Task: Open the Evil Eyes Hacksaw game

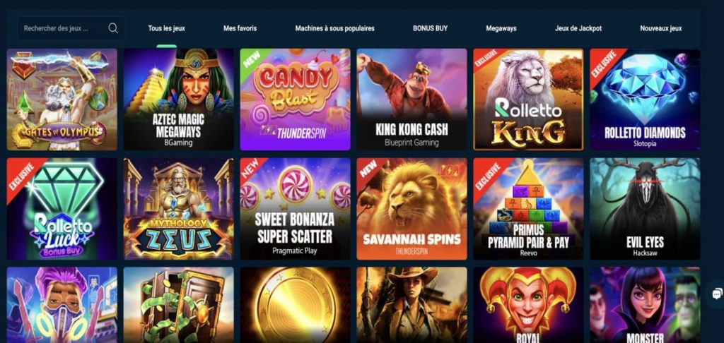Action: tap(645, 209)
